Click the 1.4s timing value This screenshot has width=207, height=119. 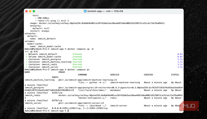(180, 67)
